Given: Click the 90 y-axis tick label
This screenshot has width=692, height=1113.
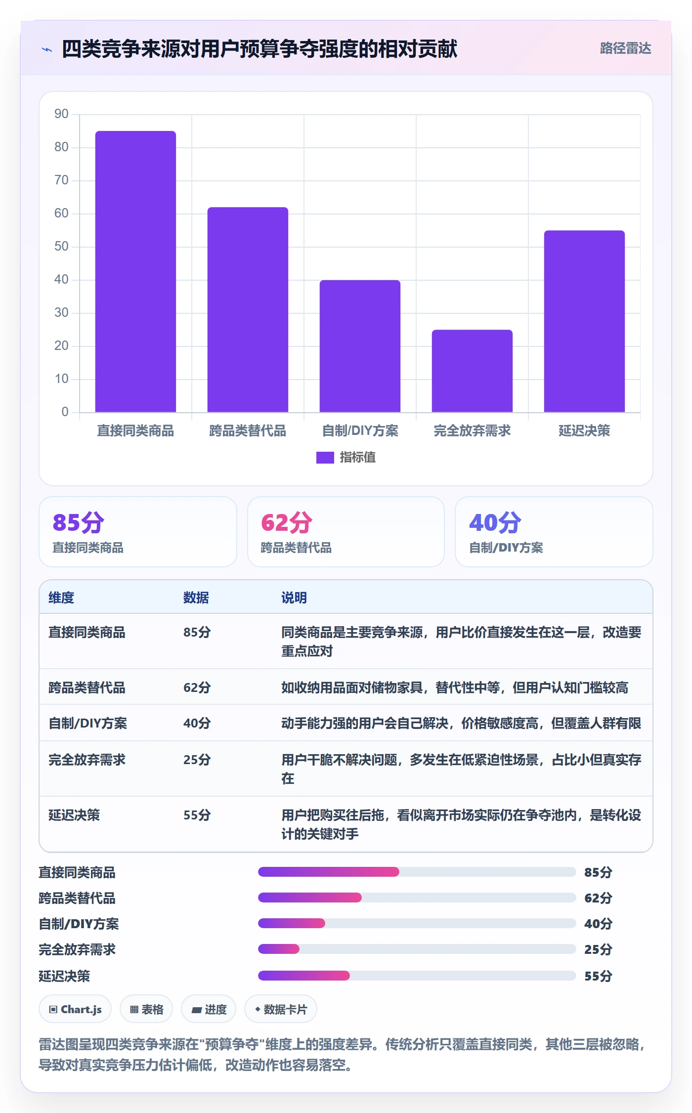Looking at the screenshot, I should [61, 114].
